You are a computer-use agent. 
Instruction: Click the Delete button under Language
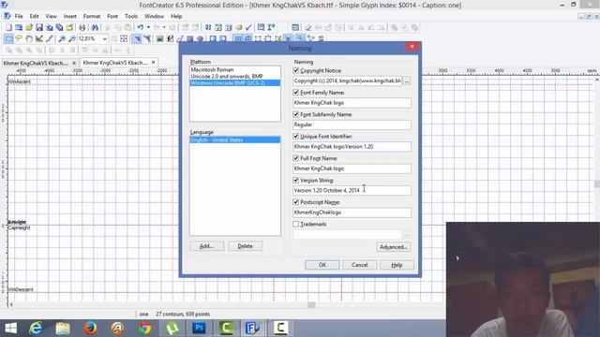click(246, 246)
